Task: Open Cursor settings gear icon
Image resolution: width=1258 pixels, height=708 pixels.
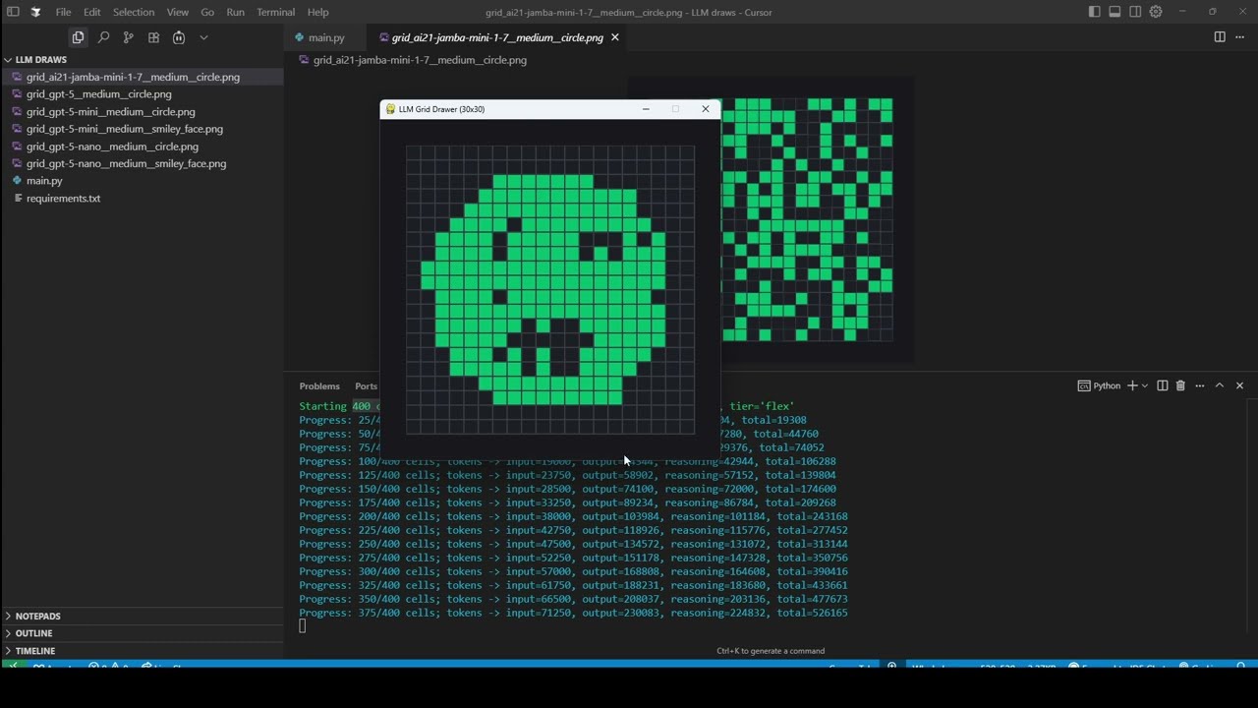Action: point(1156,12)
